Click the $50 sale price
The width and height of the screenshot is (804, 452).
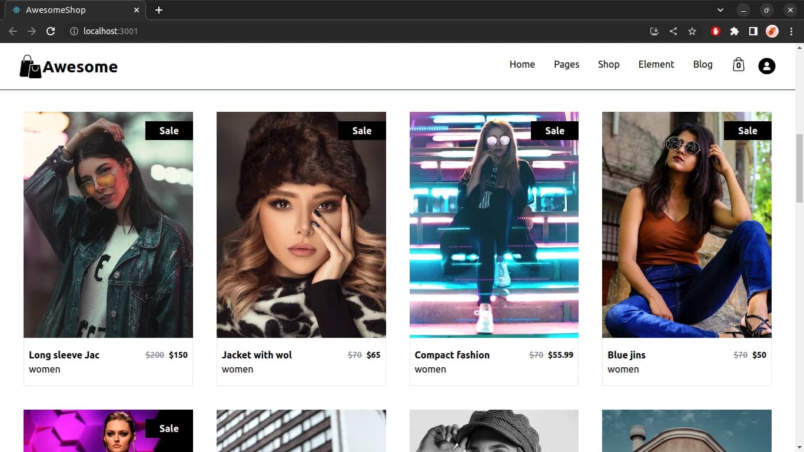pyautogui.click(x=759, y=355)
